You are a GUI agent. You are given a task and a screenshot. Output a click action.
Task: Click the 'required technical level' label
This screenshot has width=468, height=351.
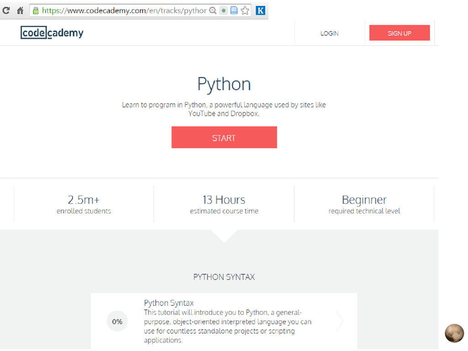click(x=364, y=211)
